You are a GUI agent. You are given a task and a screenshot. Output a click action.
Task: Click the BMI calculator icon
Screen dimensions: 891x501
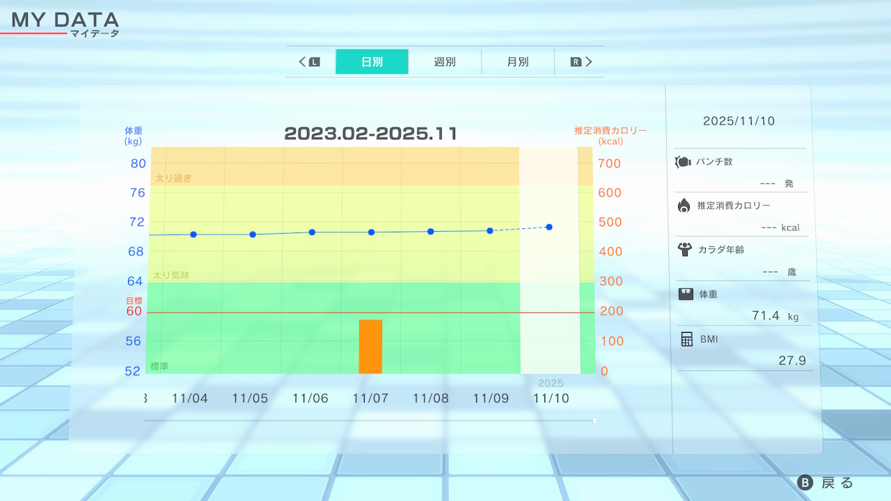point(686,339)
